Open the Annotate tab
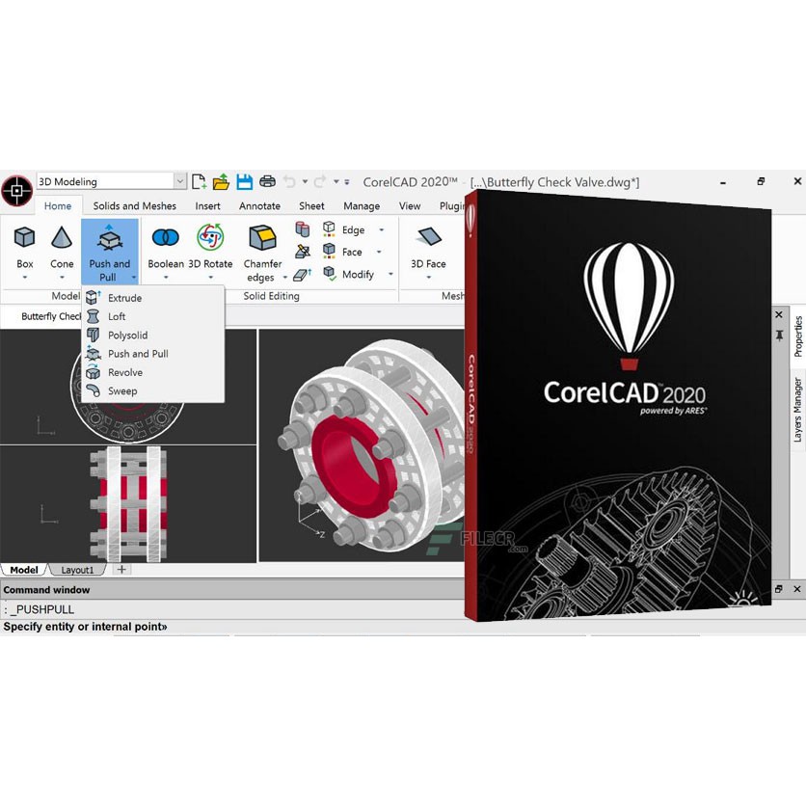This screenshot has width=806, height=806. tap(259, 205)
